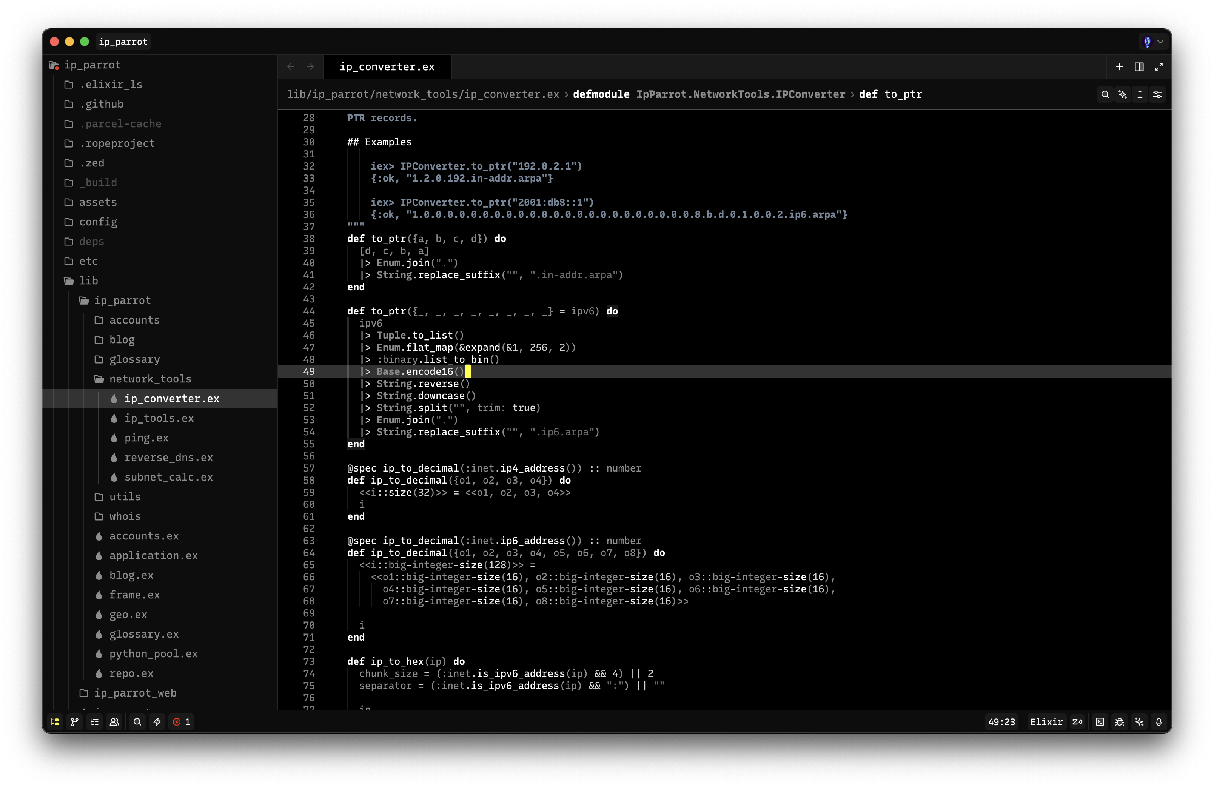
Task: Go back with the left arrow
Action: coord(291,67)
